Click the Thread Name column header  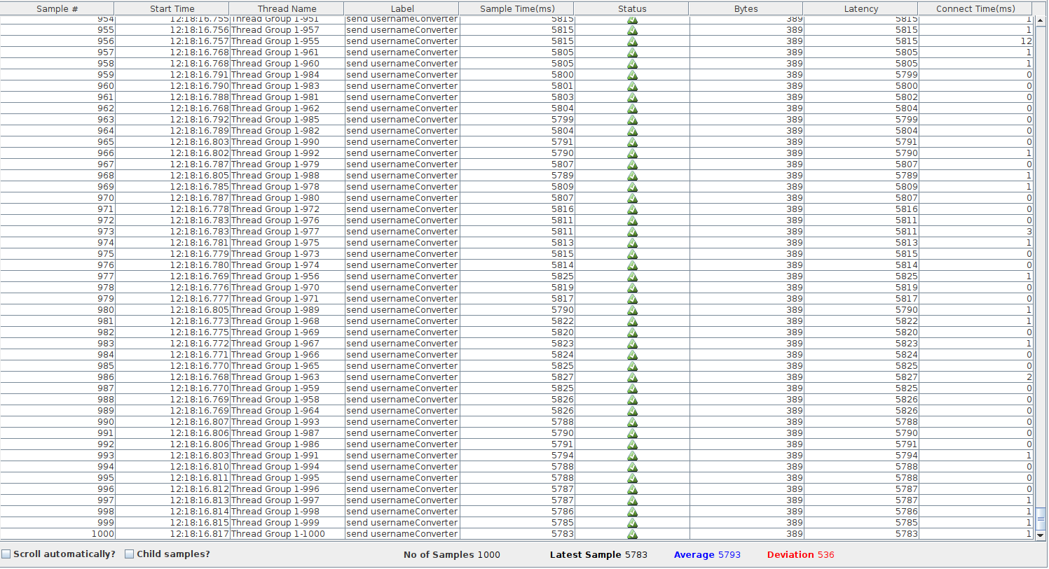click(x=287, y=8)
